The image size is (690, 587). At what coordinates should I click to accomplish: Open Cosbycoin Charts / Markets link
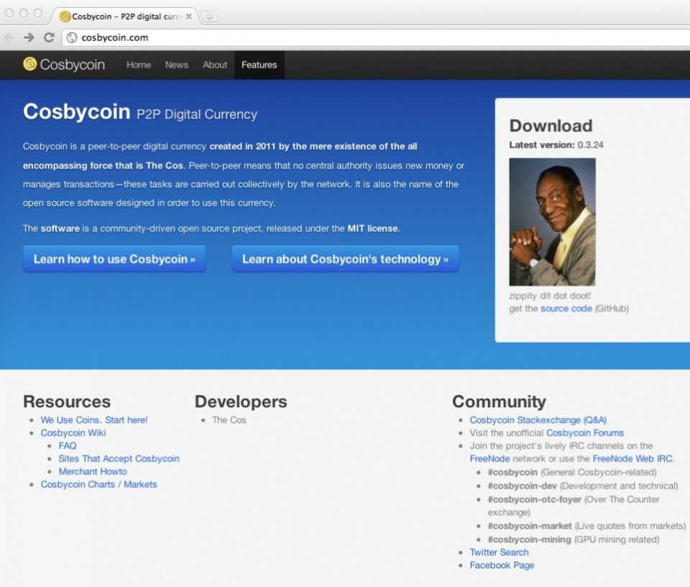pos(98,484)
